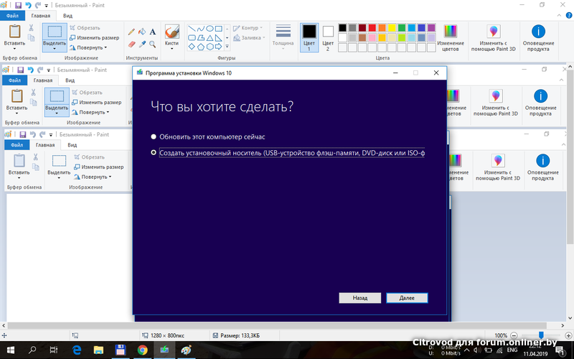The width and height of the screenshot is (574, 359).
Task: Click the Далее button in the setup dialog
Action: 407,298
